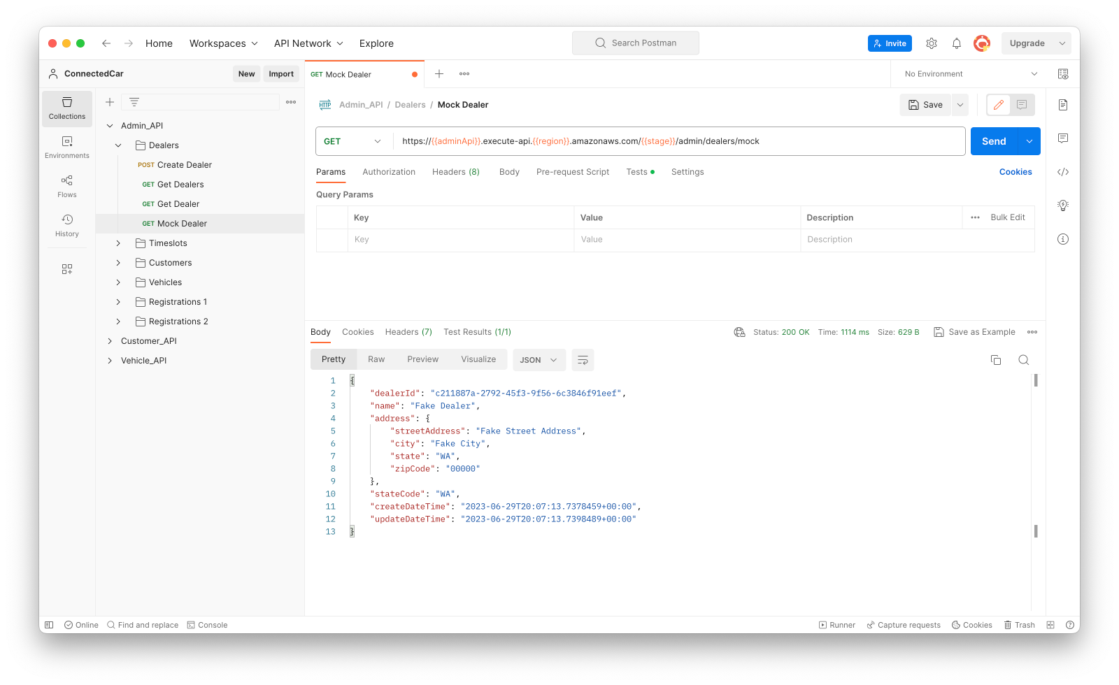The width and height of the screenshot is (1119, 685).
Task: Open the documentation panel icon
Action: pos(1063,105)
